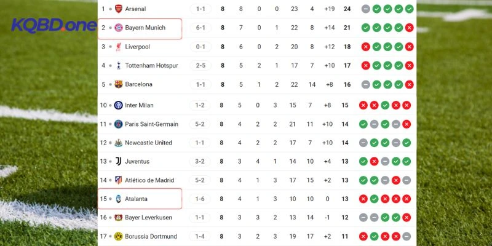Click Arsenal's grey draw form indicator
Viewport: 492px width, 246px height.
366,9
